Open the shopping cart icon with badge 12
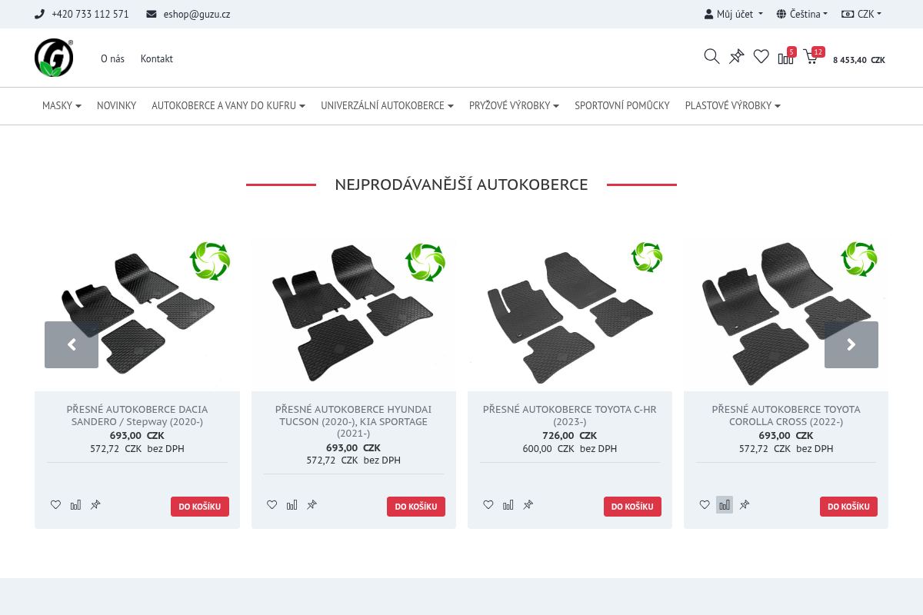The height and width of the screenshot is (615, 923). tap(812, 56)
